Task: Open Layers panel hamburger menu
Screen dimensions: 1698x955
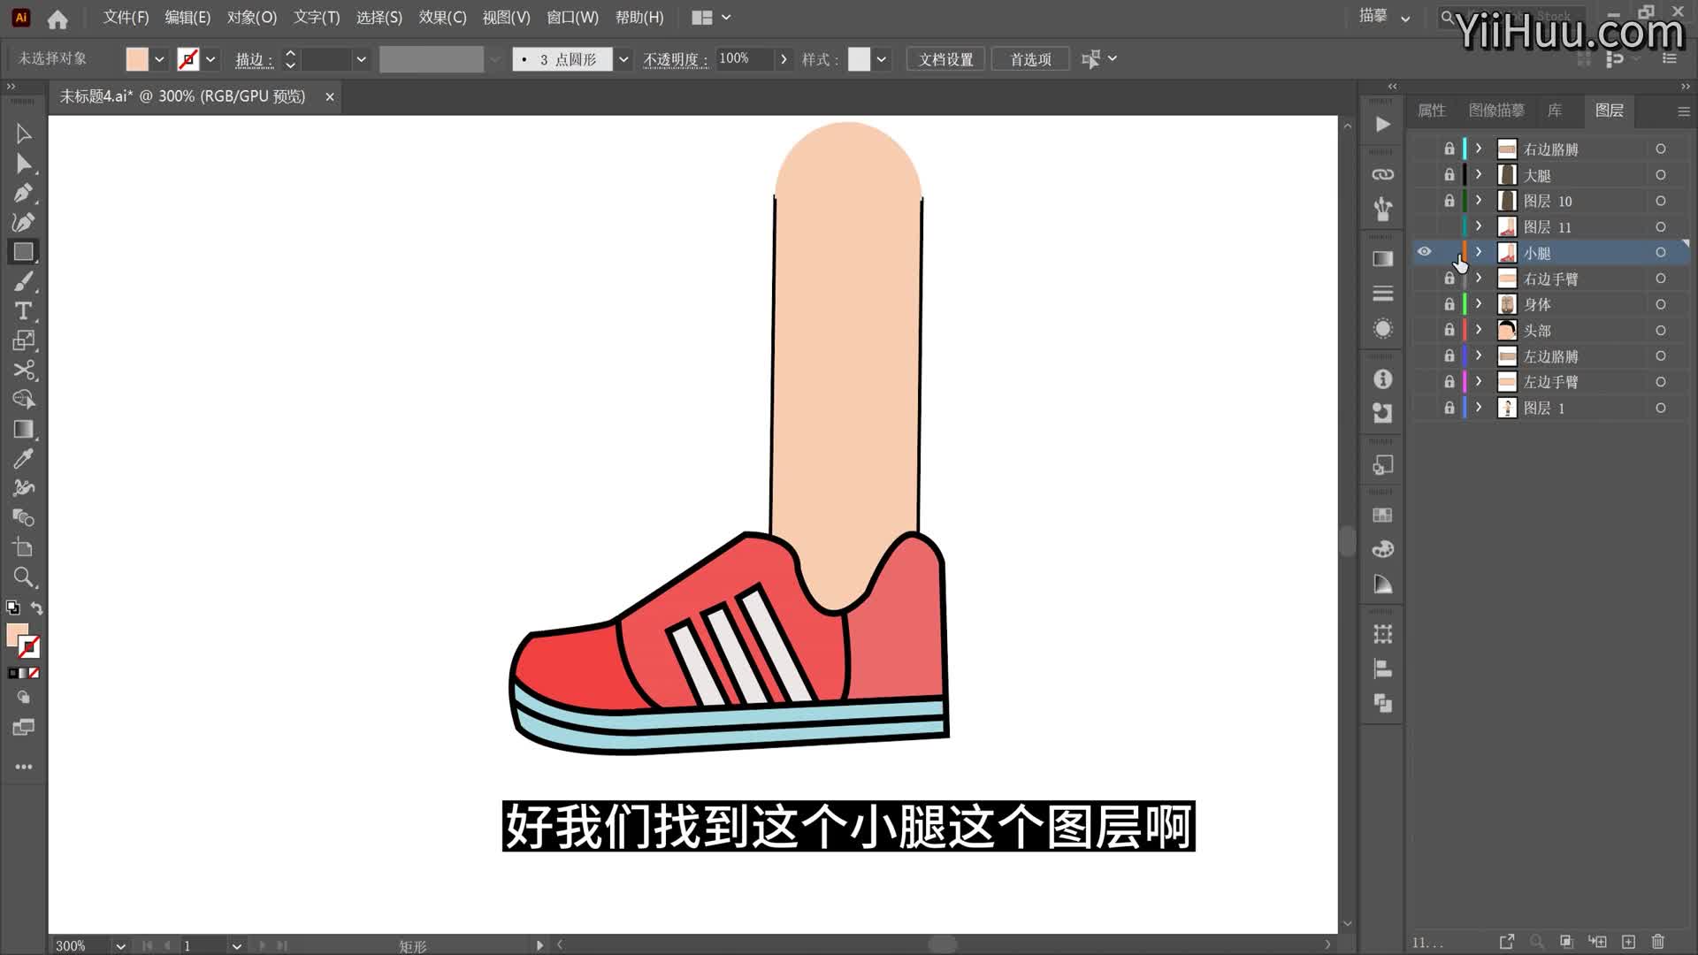Action: [1683, 111]
